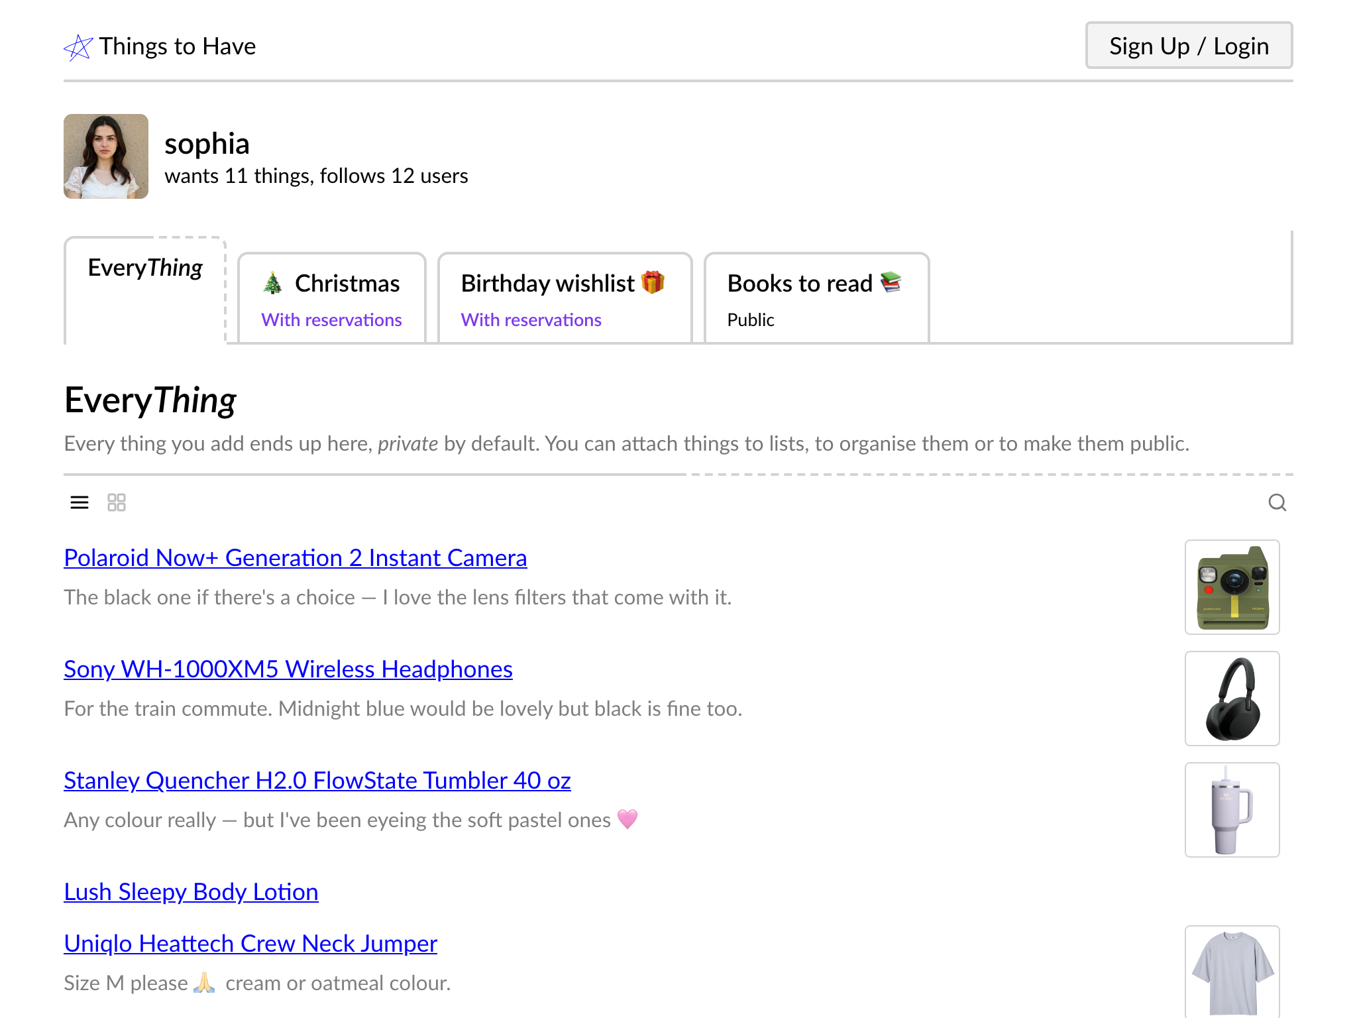Open the Sign Up / Login button
This screenshot has height=1018, width=1357.
pyautogui.click(x=1189, y=46)
